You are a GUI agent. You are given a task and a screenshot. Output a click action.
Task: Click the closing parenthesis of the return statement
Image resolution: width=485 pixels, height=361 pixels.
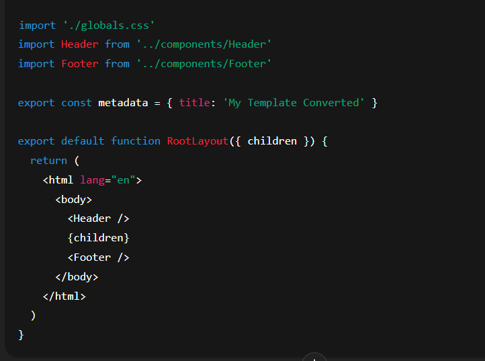pos(33,316)
